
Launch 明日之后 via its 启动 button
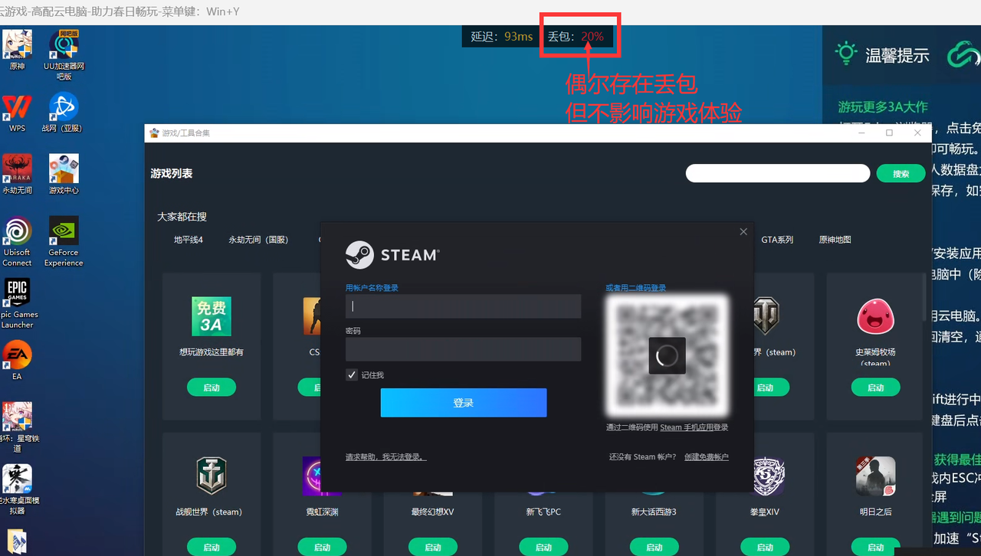point(875,547)
